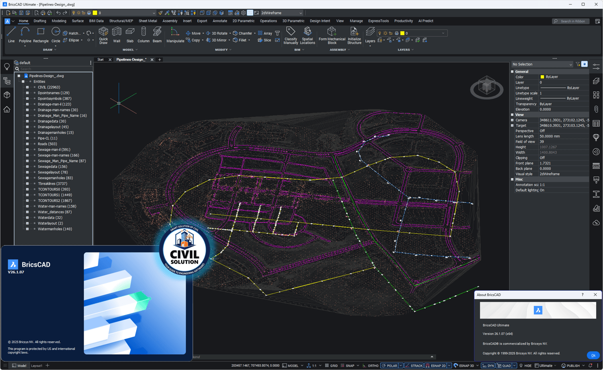Collapse the View properties section
603x370 pixels.
pos(513,115)
